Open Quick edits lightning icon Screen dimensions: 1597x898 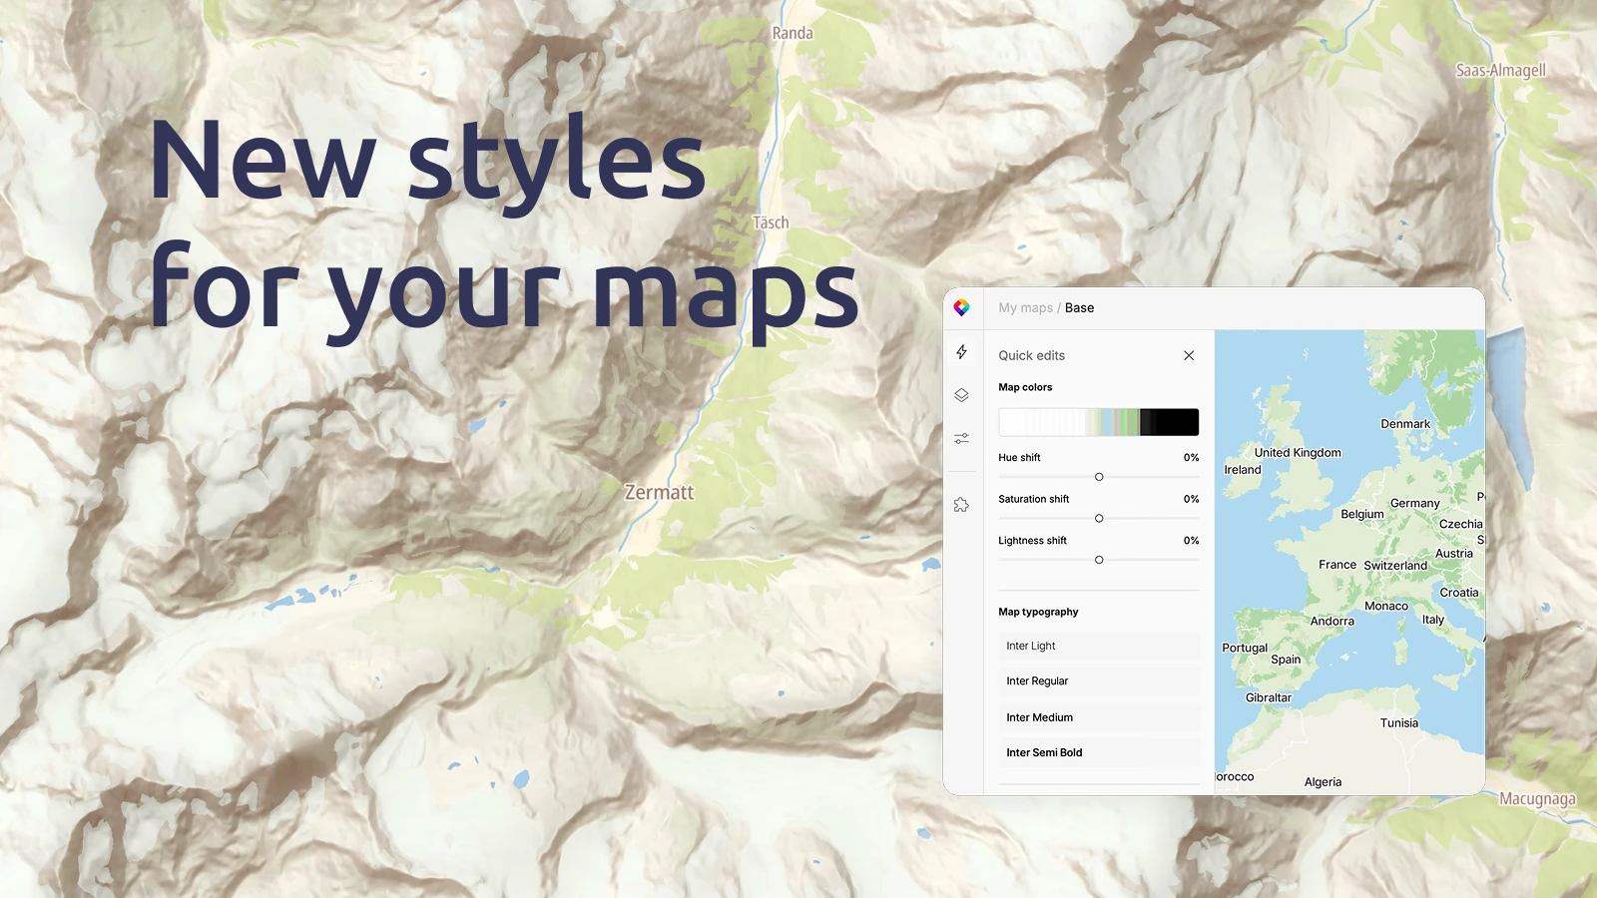click(961, 352)
